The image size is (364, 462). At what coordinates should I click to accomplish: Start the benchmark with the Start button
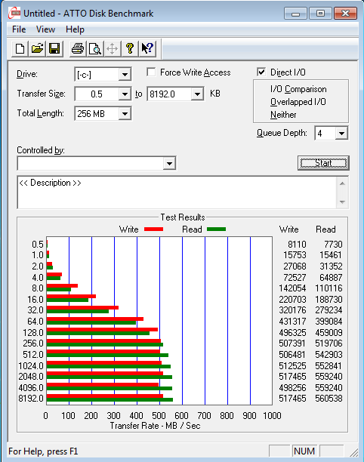[x=323, y=163]
